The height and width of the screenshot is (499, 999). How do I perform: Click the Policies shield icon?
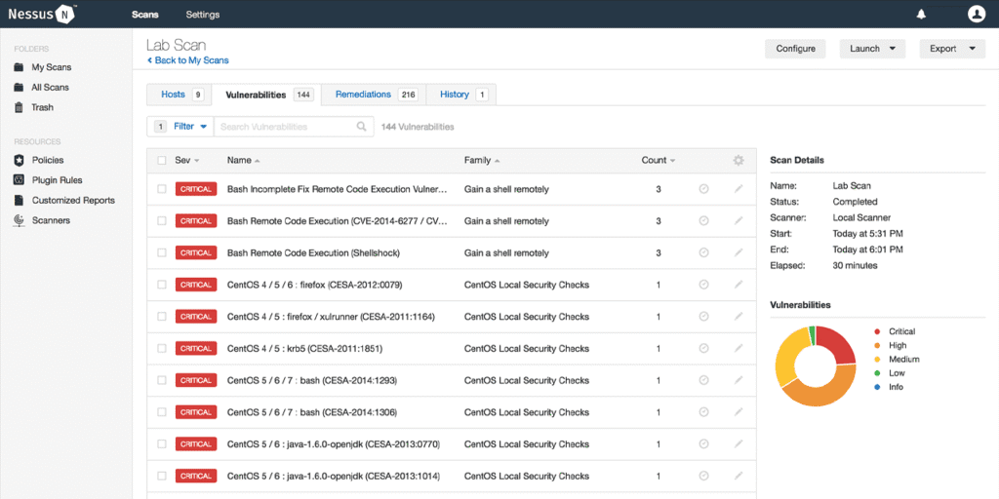20,160
